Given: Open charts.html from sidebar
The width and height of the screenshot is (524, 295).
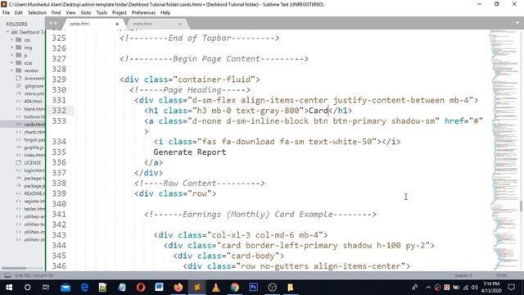Looking at the screenshot, I should [x=34, y=132].
